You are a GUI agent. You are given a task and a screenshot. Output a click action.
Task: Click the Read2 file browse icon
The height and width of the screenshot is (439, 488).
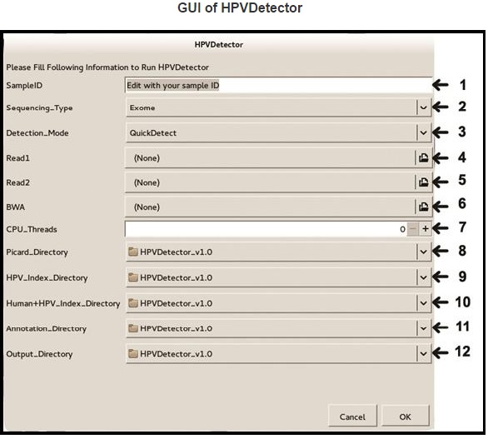point(423,182)
